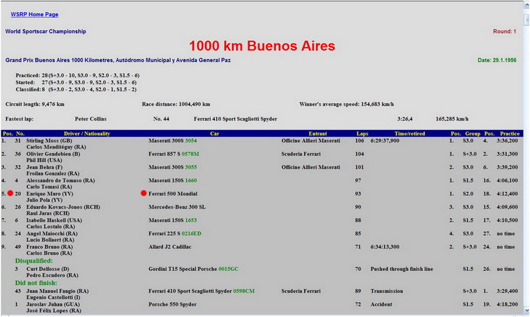Viewport: 530px width, 317px height.
Task: Click 'Circuit length: 9,476 km' text
Action: click(35, 104)
